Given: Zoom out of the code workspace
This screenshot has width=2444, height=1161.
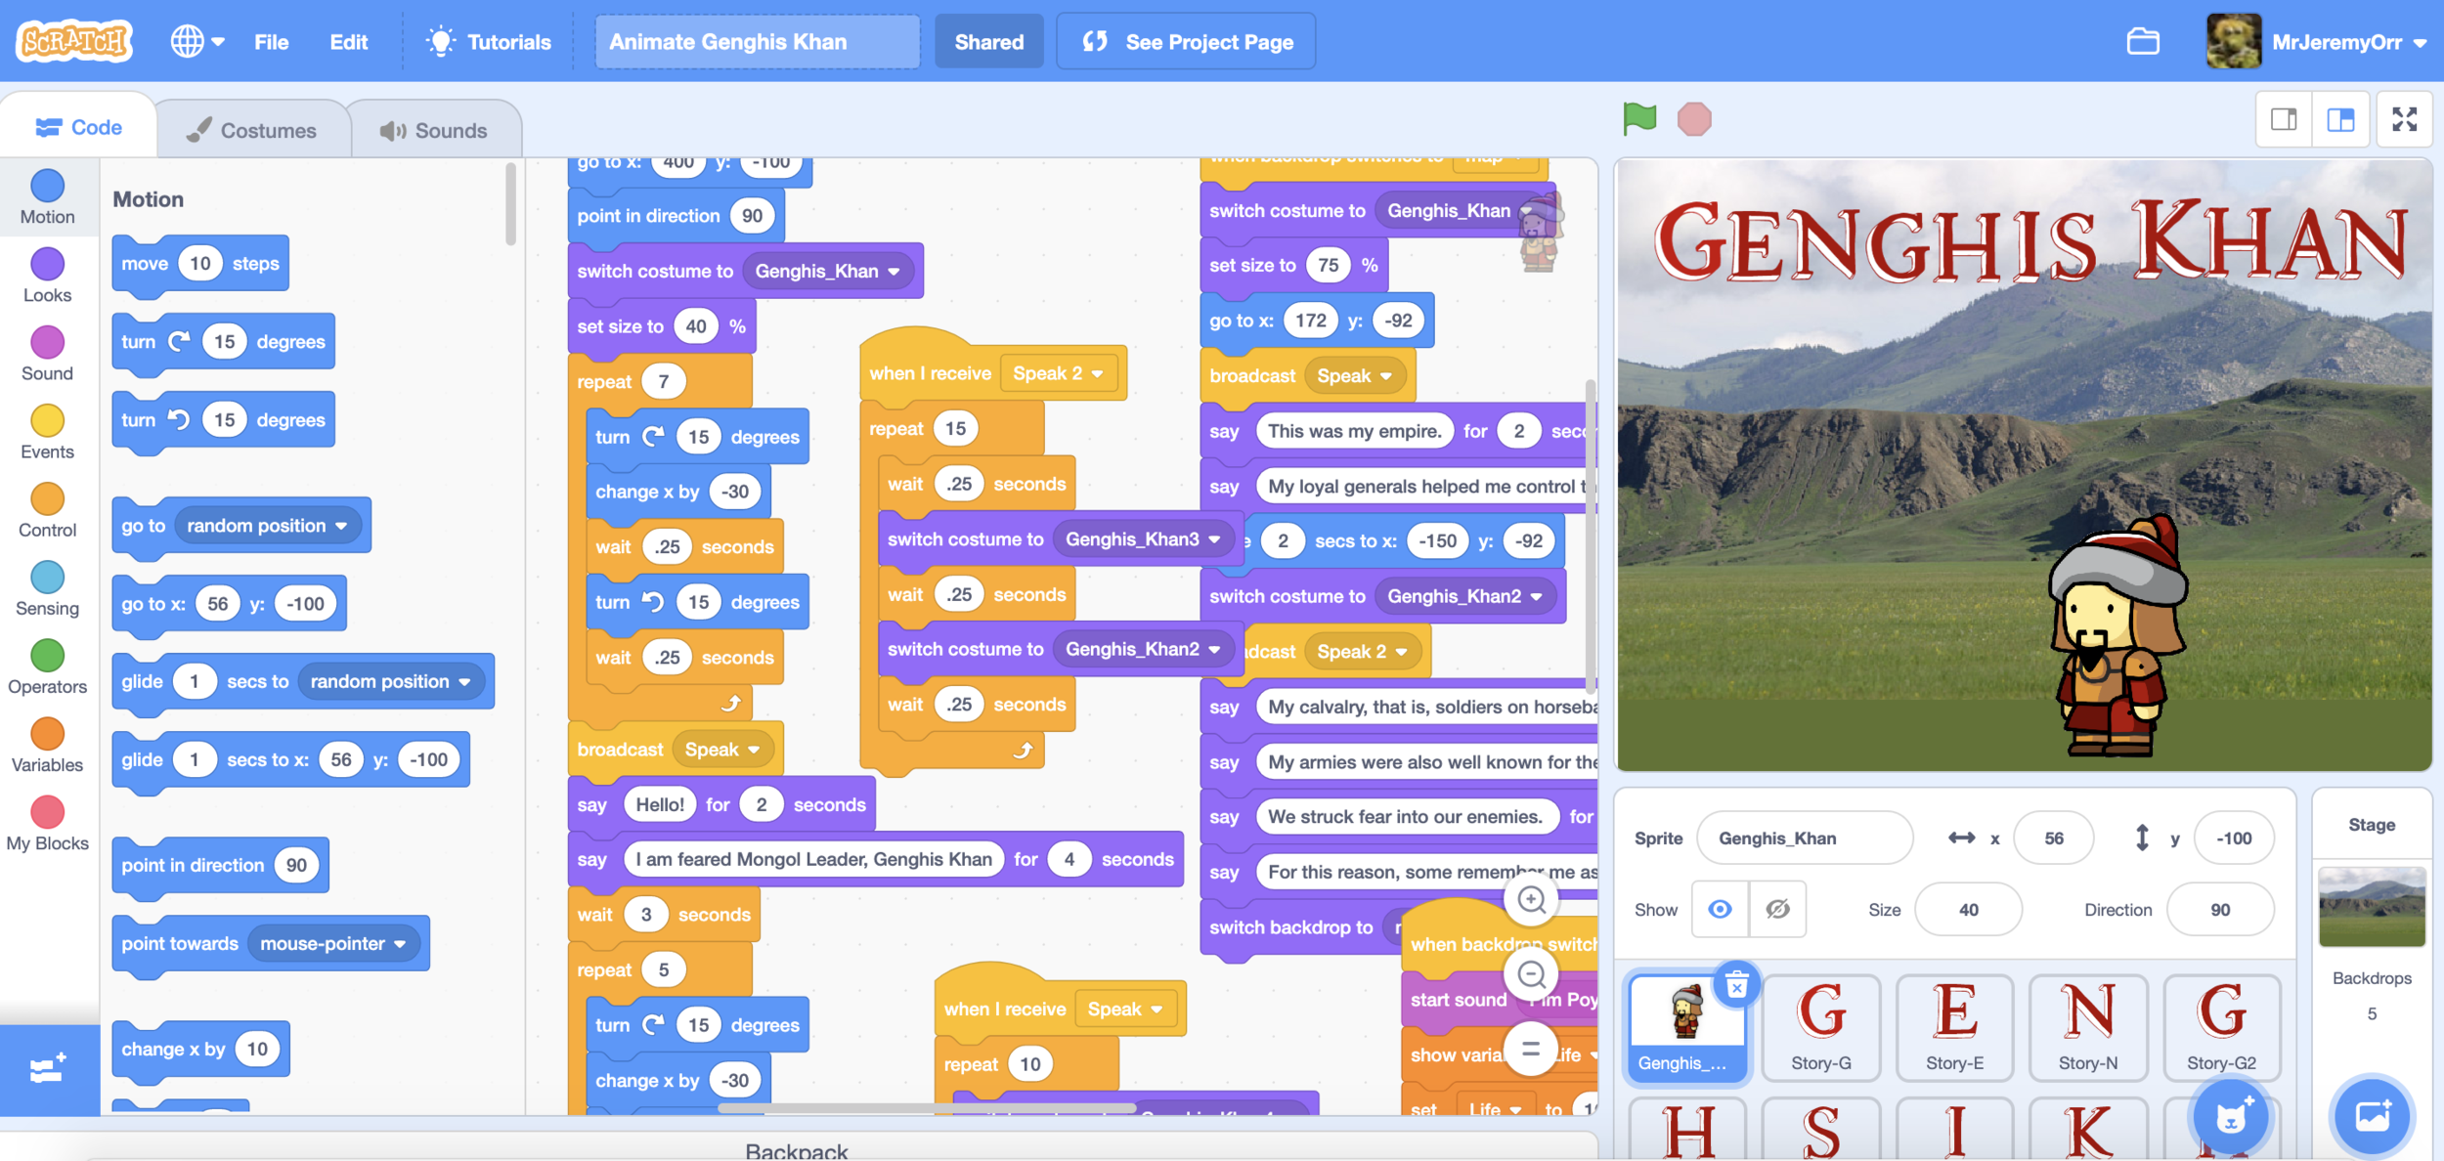Looking at the screenshot, I should pyautogui.click(x=1531, y=973).
